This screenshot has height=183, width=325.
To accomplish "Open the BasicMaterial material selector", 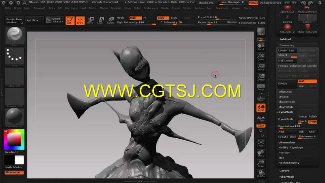I will pyautogui.click(x=15, y=118).
